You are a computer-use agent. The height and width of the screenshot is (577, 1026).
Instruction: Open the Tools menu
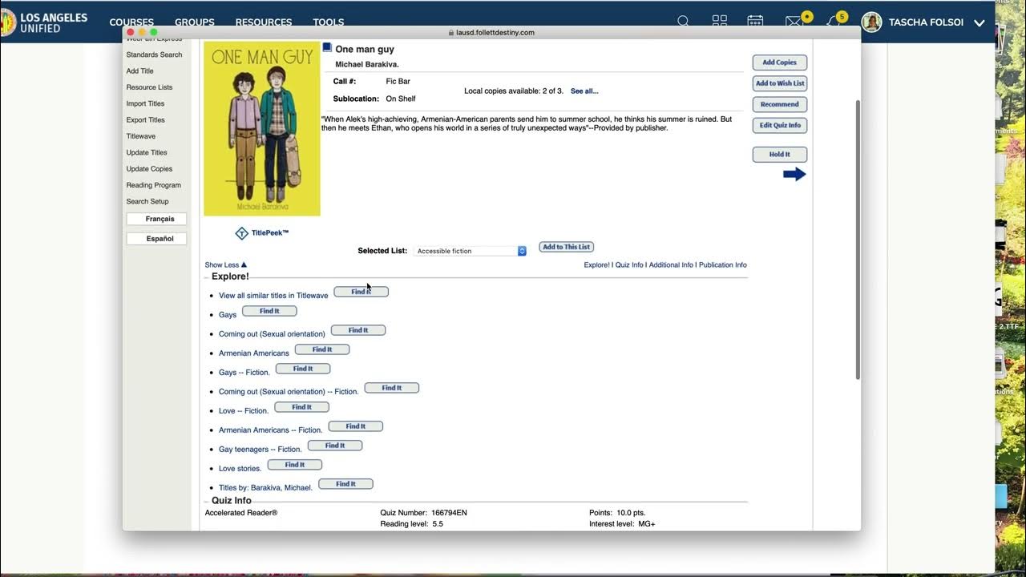coord(329,22)
